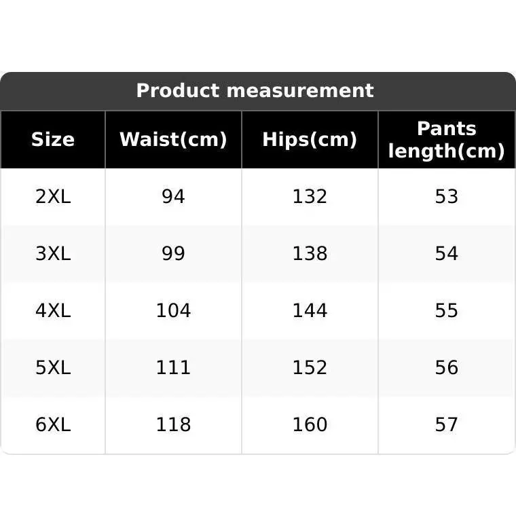Select the 2XL size row label
This screenshot has height=516, width=516.
point(53,197)
